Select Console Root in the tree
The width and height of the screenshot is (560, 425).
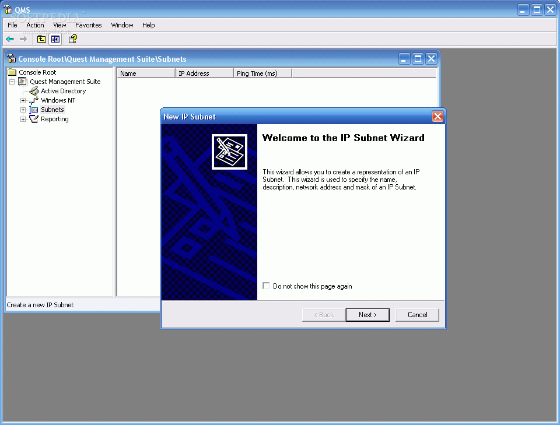[x=37, y=72]
